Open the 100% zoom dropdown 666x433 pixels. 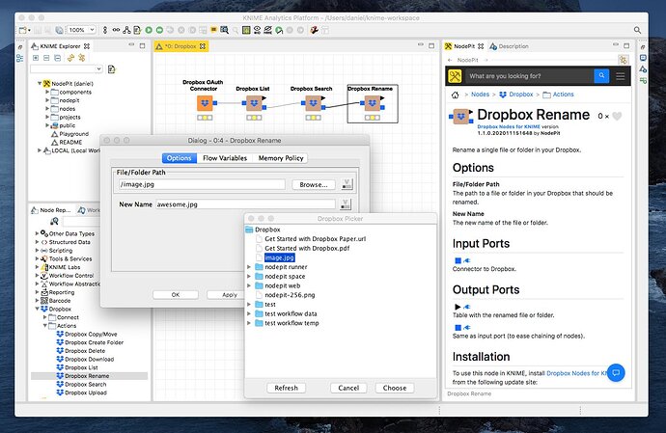pos(92,30)
